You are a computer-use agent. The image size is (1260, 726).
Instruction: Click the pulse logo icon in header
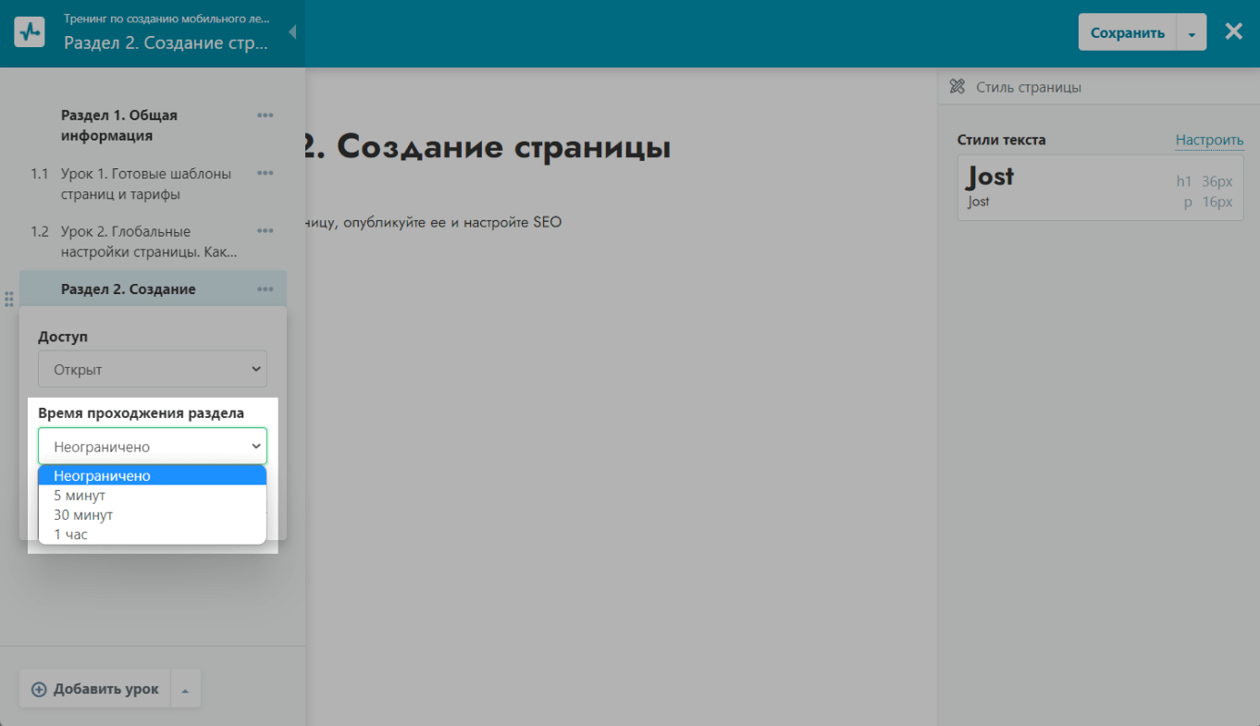pyautogui.click(x=30, y=32)
